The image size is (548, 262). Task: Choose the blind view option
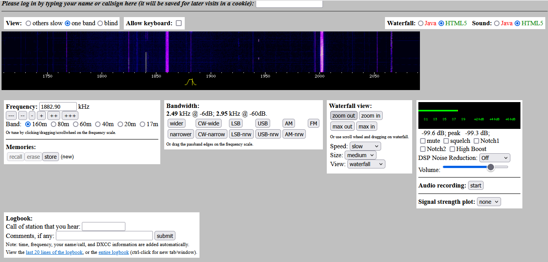(100, 23)
